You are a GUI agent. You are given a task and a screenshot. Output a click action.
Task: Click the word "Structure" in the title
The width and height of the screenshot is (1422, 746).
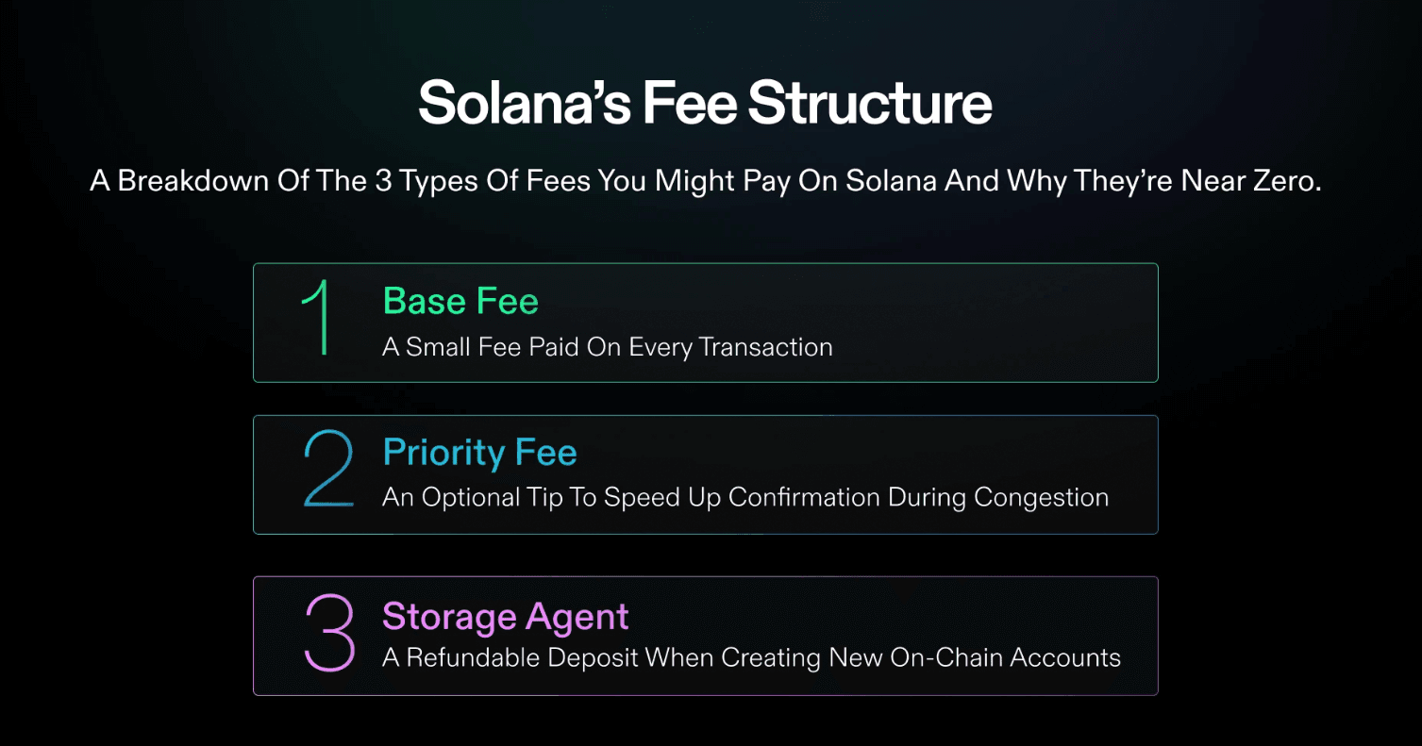click(870, 104)
